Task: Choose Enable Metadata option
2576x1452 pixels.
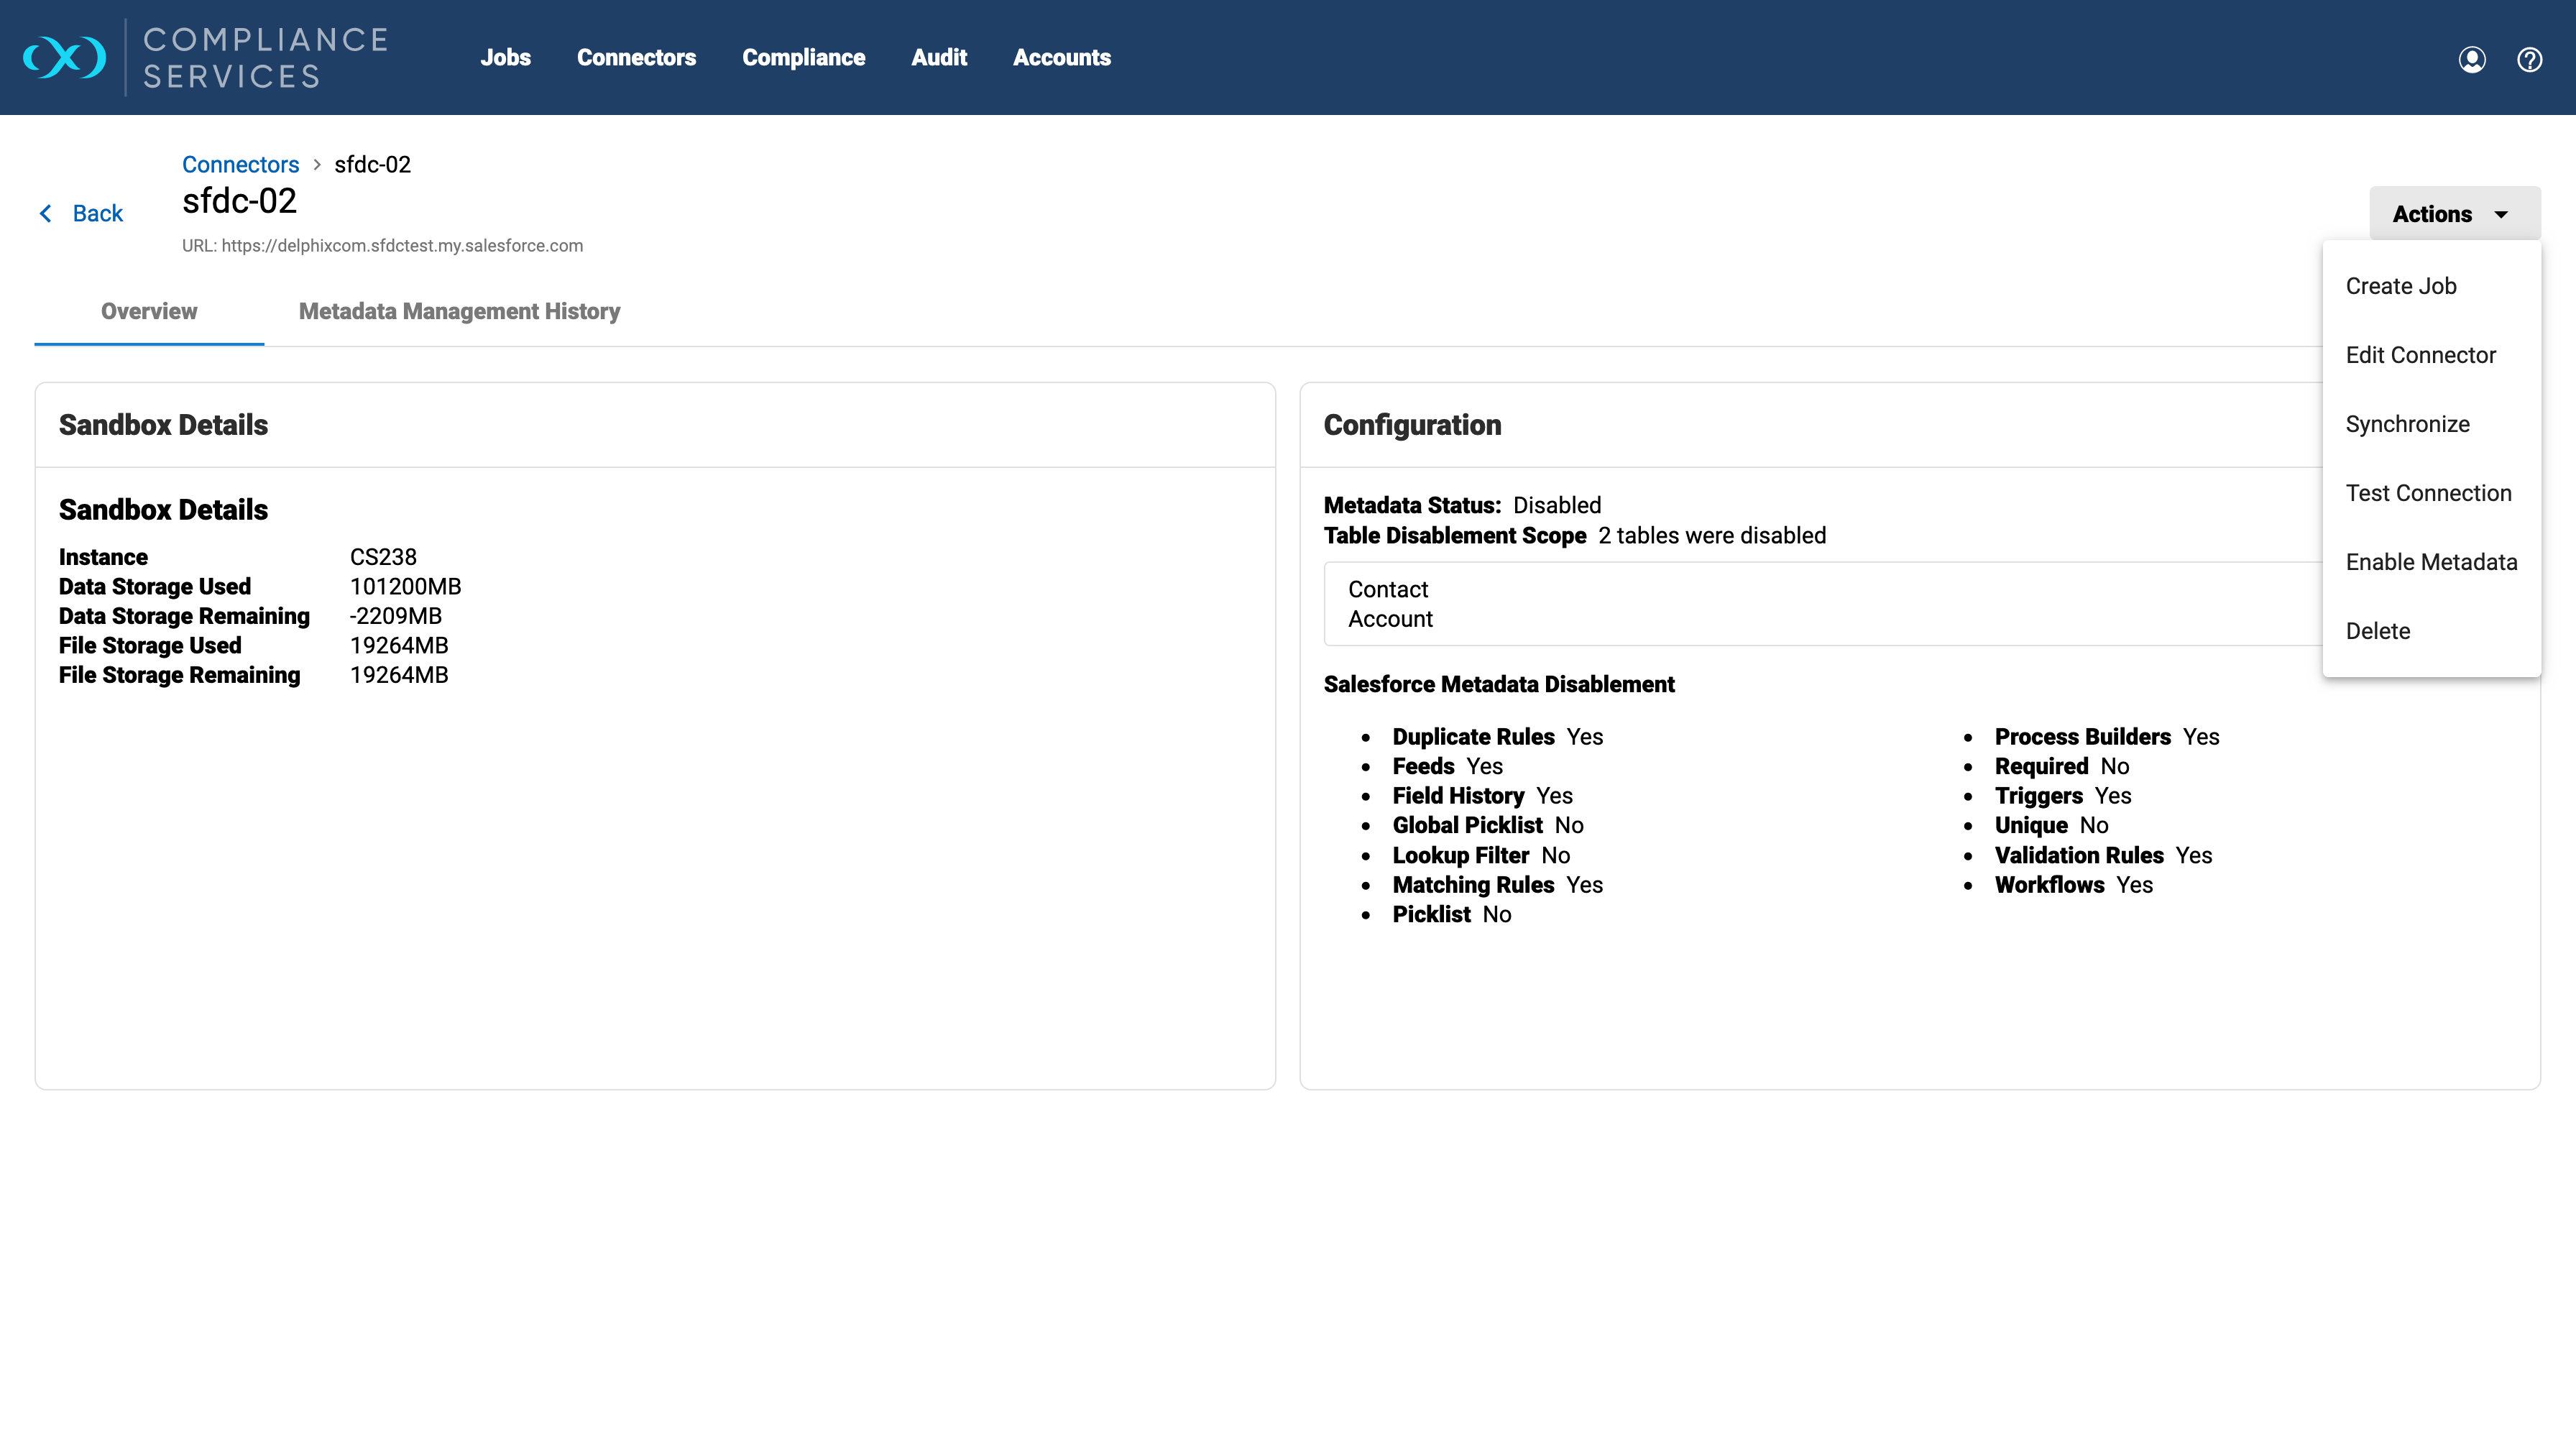Action: (2431, 562)
